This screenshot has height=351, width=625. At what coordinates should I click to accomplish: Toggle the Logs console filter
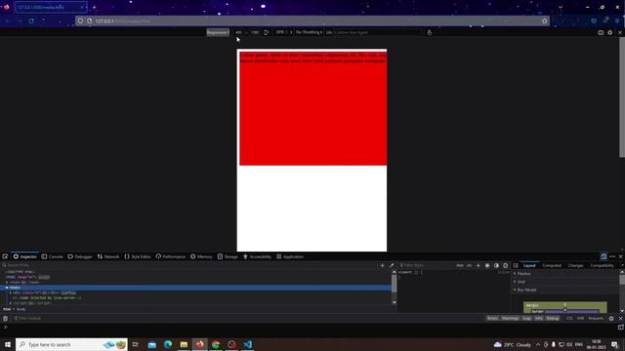pos(527,319)
